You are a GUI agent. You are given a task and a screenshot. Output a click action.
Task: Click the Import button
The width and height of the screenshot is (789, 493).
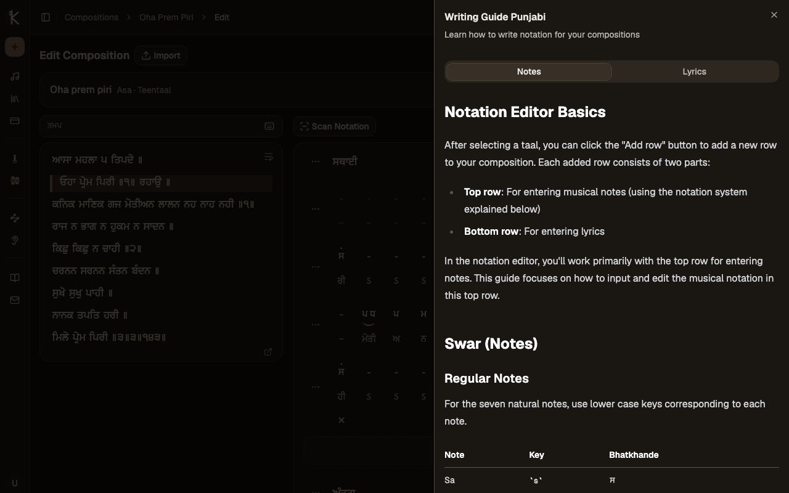[161, 55]
